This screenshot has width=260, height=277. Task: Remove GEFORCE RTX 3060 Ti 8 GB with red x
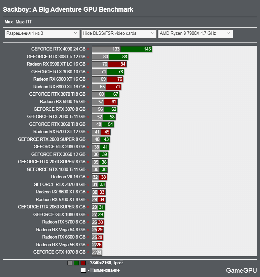pyautogui.click(x=88, y=124)
